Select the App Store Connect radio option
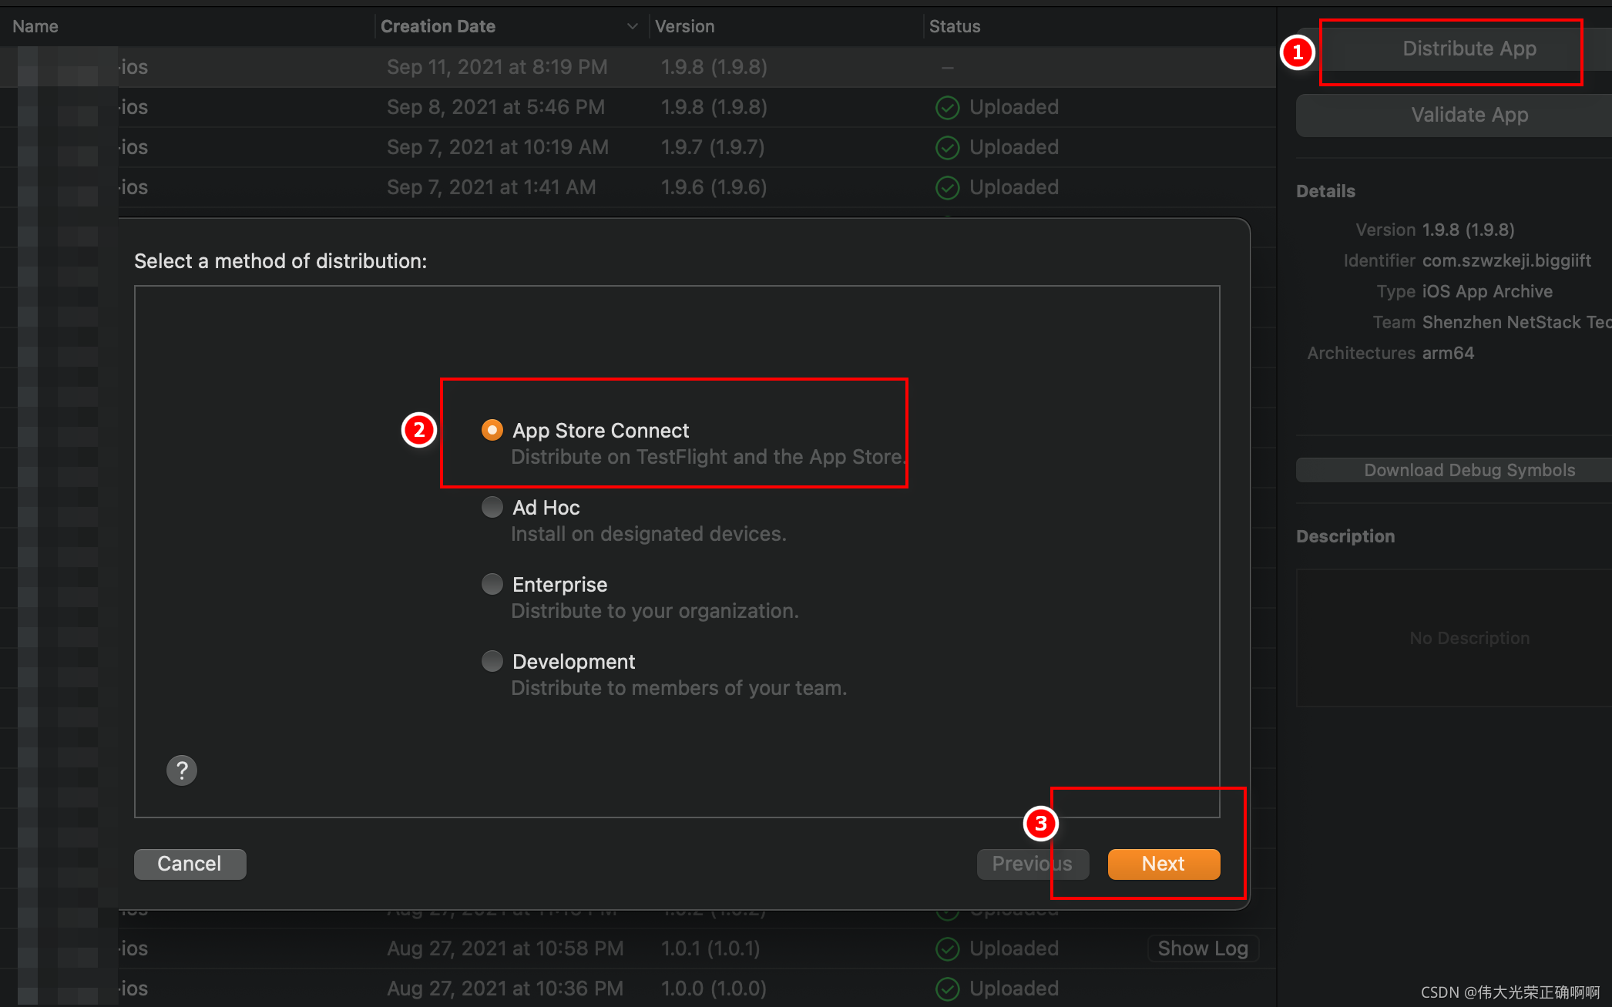Viewport: 1612px width, 1007px height. click(492, 430)
